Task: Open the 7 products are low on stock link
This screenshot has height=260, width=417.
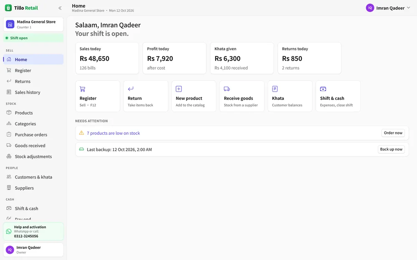Action: (x=113, y=133)
